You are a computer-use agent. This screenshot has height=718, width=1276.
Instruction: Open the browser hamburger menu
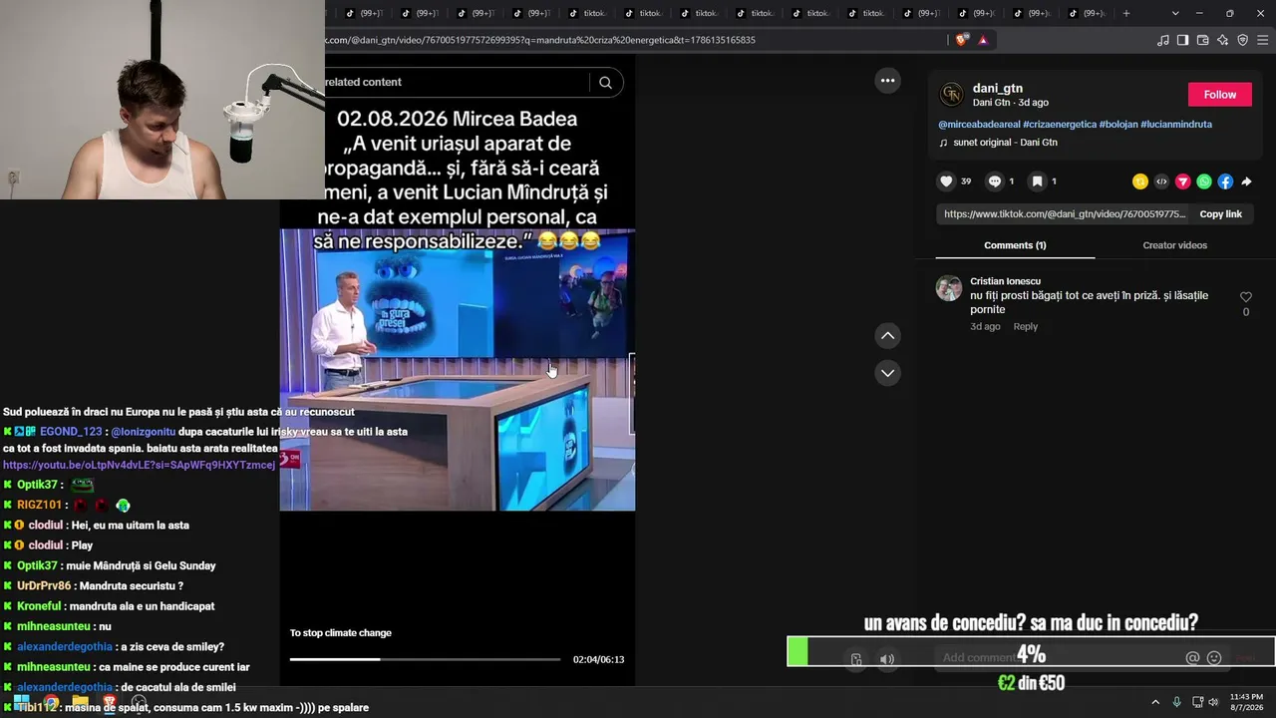coord(1263,40)
